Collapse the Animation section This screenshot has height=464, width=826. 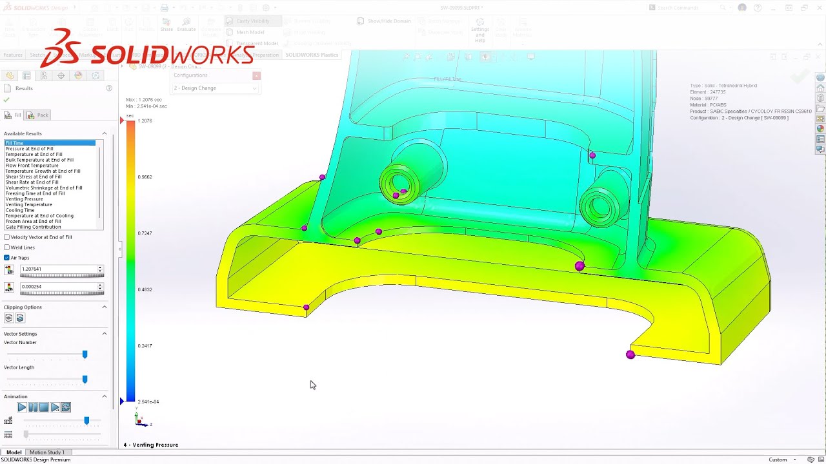tap(104, 396)
